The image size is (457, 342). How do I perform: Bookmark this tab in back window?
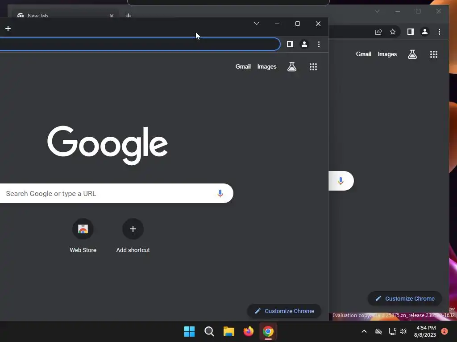click(393, 32)
